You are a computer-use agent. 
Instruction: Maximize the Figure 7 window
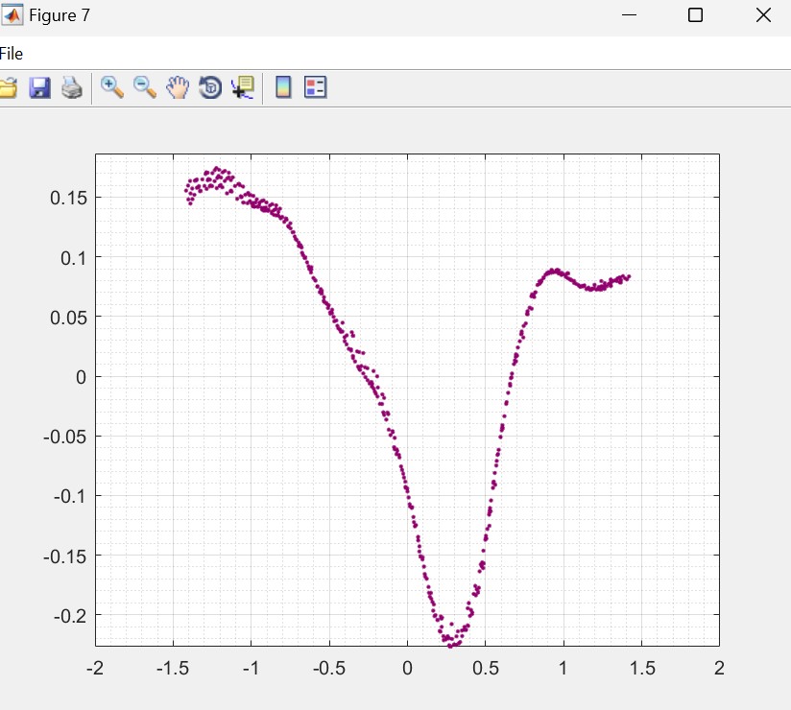[696, 15]
